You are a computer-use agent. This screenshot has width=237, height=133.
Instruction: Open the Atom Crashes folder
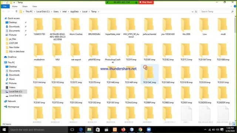[76, 27]
